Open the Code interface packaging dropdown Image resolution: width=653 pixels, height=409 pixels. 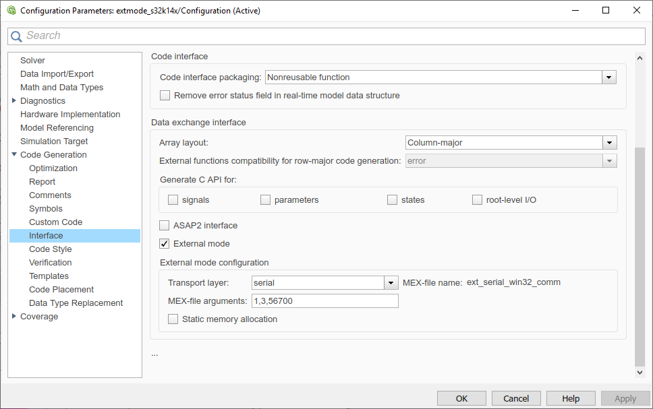tap(609, 77)
